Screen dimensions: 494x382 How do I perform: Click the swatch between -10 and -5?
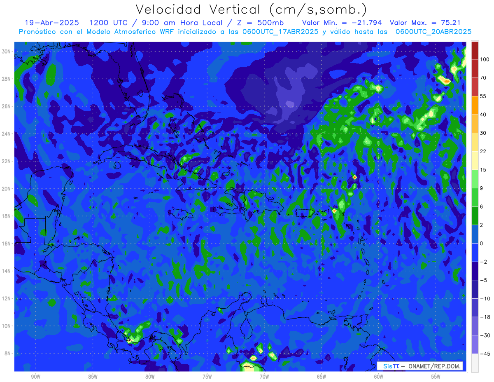475,289
